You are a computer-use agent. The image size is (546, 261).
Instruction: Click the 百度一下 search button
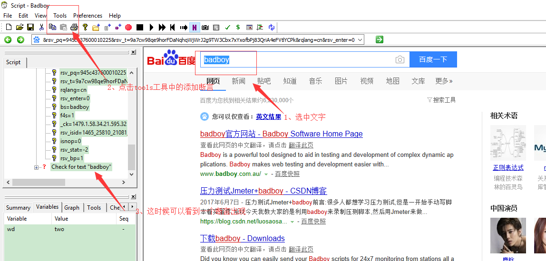click(433, 59)
